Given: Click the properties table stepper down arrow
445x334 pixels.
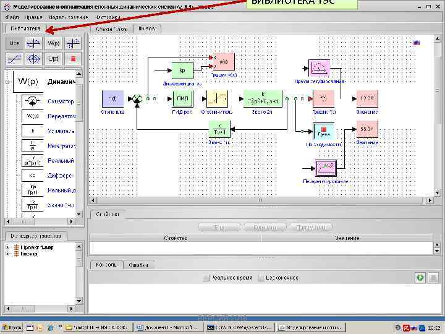Looking at the screenshot, I should 437,250.
